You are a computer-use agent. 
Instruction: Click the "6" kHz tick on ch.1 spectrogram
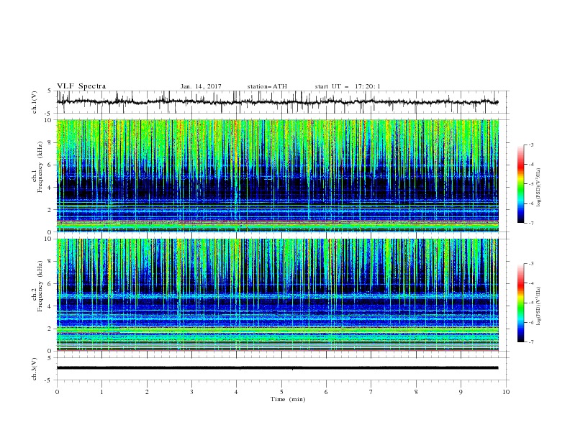click(50, 165)
